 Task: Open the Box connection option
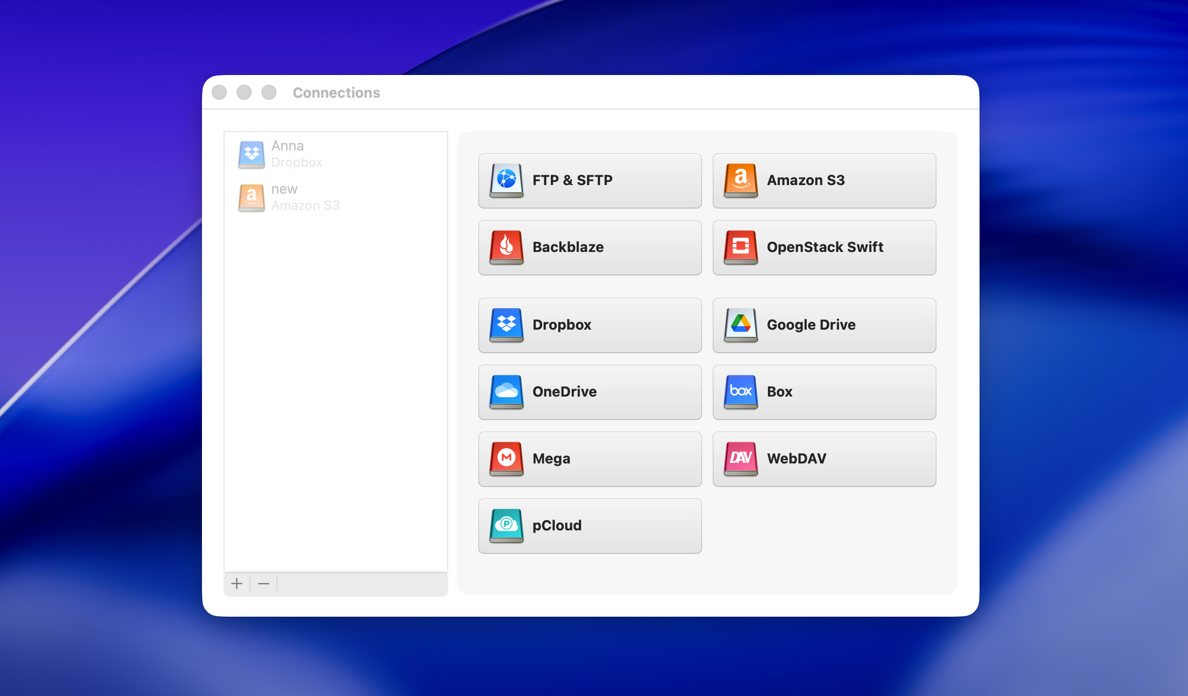pyautogui.click(x=824, y=392)
